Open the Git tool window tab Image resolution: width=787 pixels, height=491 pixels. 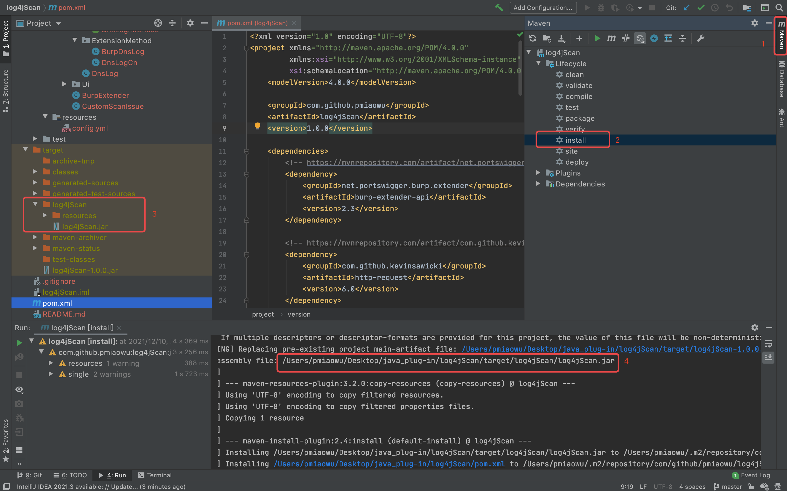(x=30, y=475)
